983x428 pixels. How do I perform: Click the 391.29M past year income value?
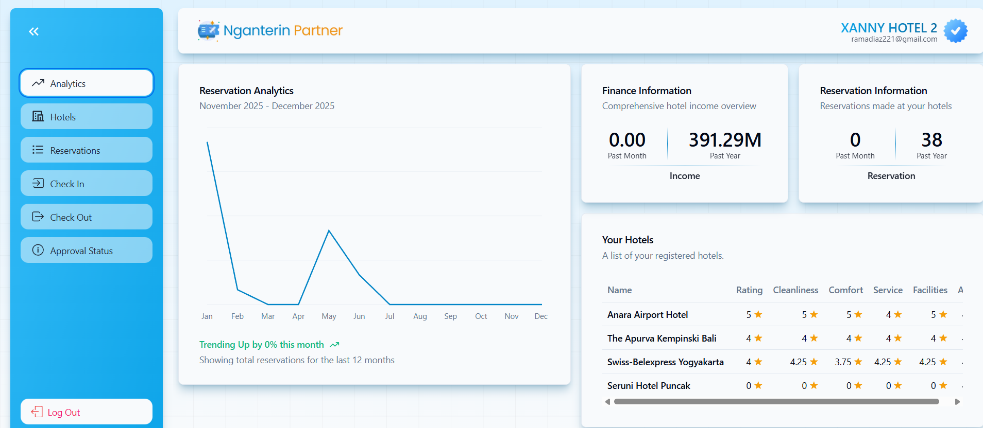(x=725, y=140)
